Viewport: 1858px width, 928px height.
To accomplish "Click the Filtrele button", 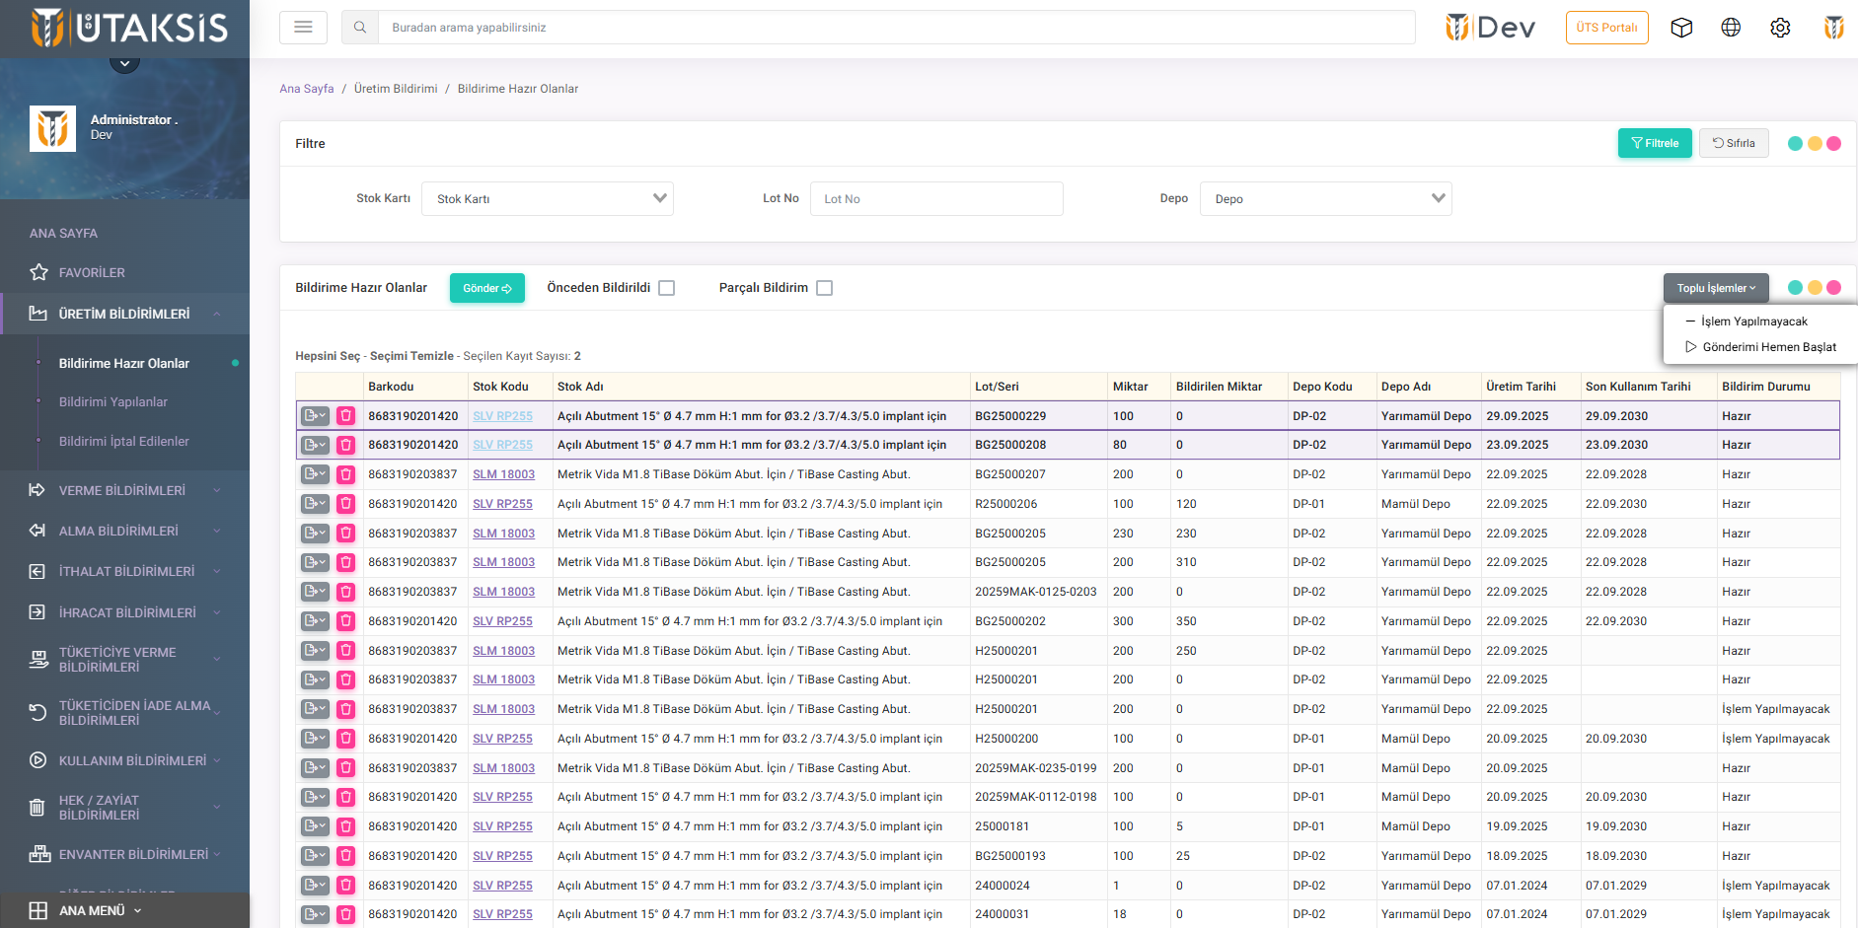I will [1655, 143].
